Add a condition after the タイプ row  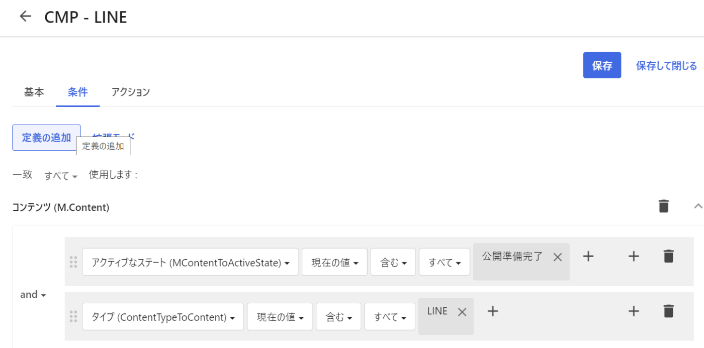(x=634, y=311)
